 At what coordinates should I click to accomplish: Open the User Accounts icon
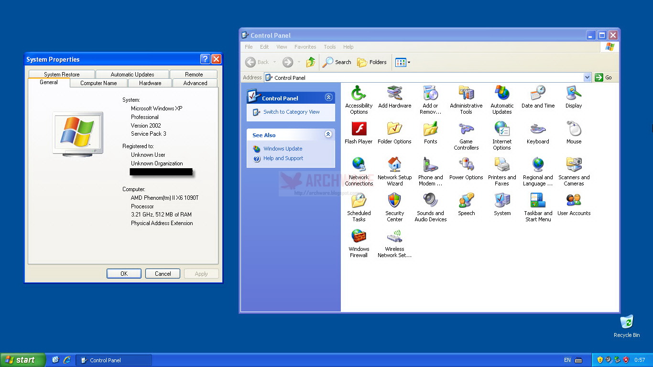click(x=574, y=204)
